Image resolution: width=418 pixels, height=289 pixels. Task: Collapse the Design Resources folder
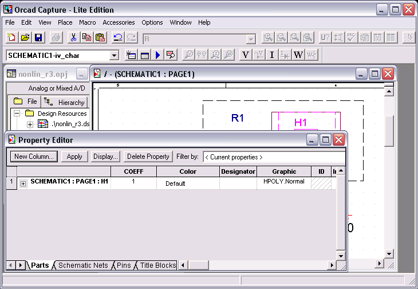coord(17,114)
